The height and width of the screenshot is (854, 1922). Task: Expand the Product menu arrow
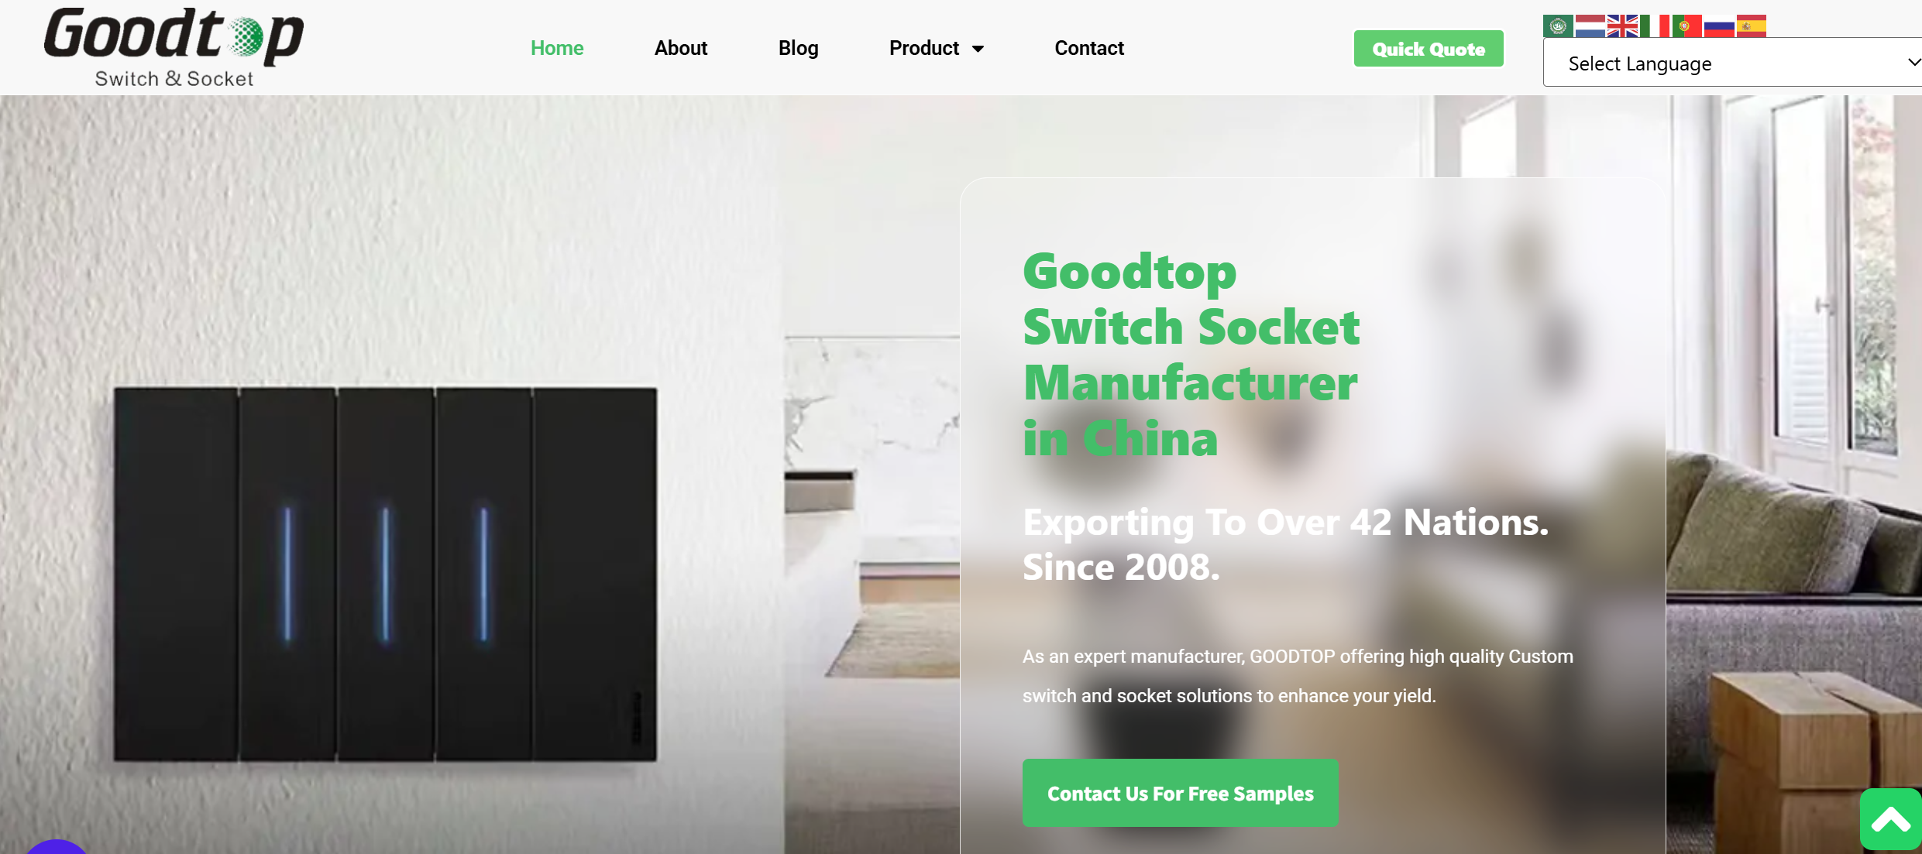click(x=978, y=49)
